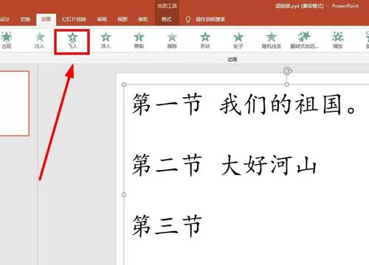This screenshot has height=265, width=369.
Task: Click the rotation handle above the text box
Action: click(287, 71)
